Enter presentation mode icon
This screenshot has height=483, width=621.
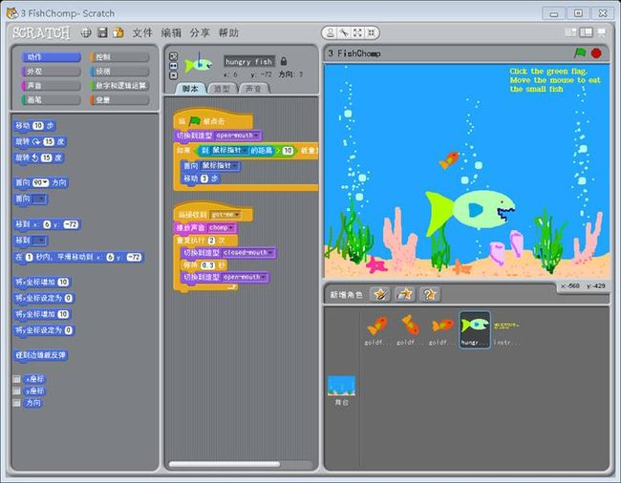602,32
